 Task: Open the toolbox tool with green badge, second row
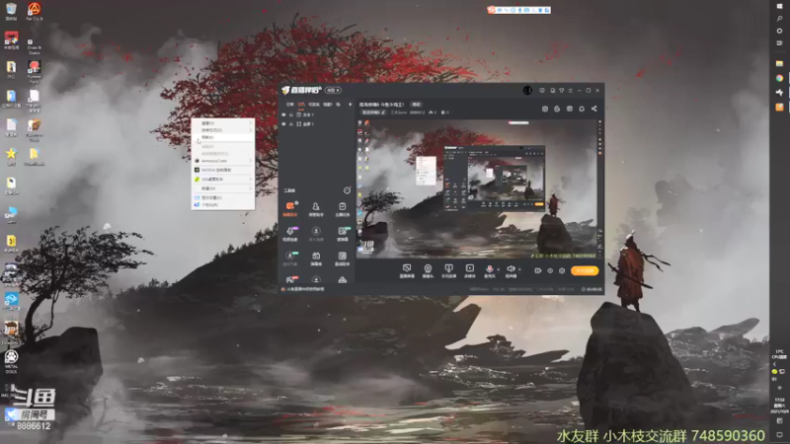click(x=342, y=234)
